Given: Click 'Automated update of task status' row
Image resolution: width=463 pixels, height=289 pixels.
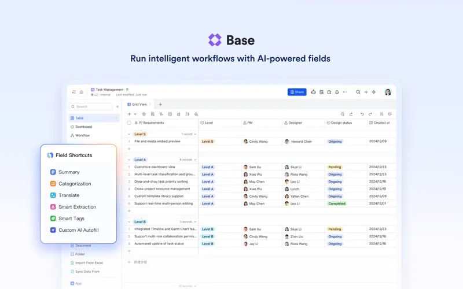Looking at the screenshot, I should pyautogui.click(x=159, y=244).
